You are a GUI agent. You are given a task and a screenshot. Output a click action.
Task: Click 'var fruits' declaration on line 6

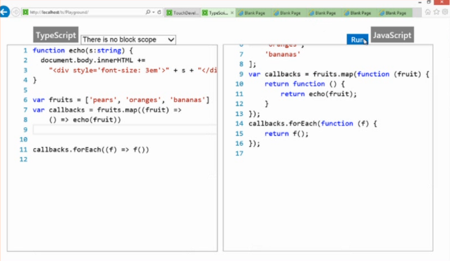pyautogui.click(x=121, y=100)
